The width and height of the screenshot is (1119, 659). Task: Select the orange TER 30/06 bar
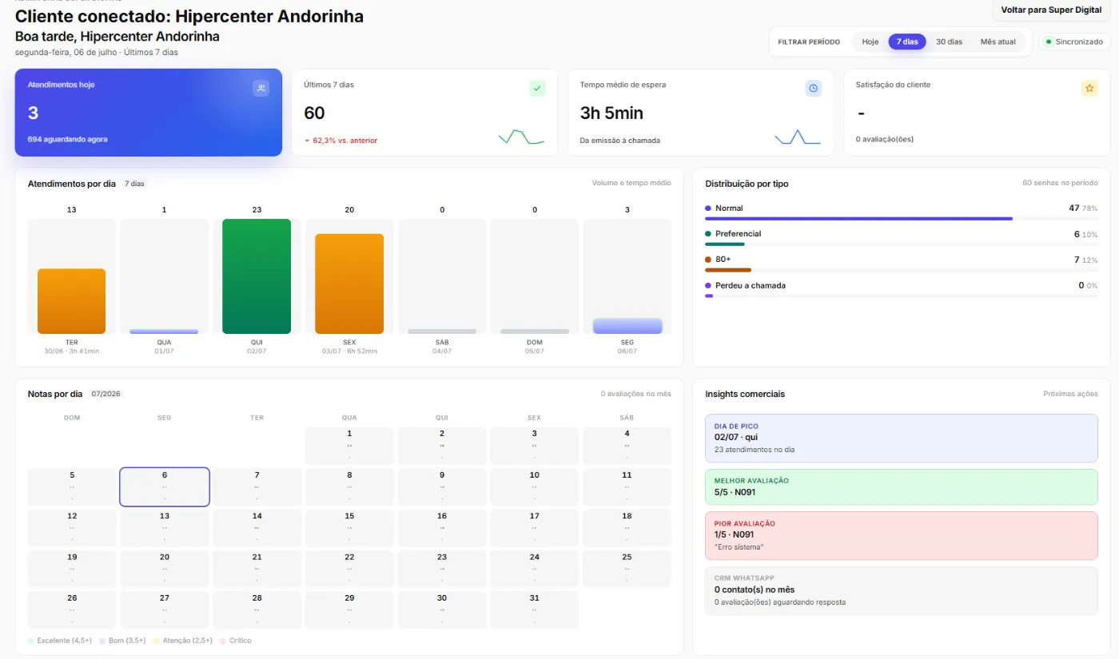click(x=71, y=301)
